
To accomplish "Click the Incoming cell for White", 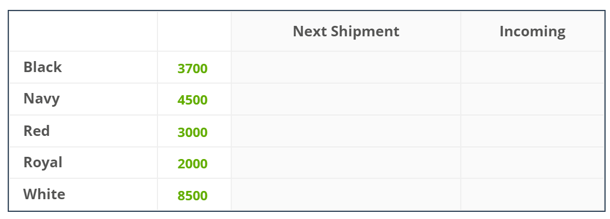I will (x=532, y=194).
